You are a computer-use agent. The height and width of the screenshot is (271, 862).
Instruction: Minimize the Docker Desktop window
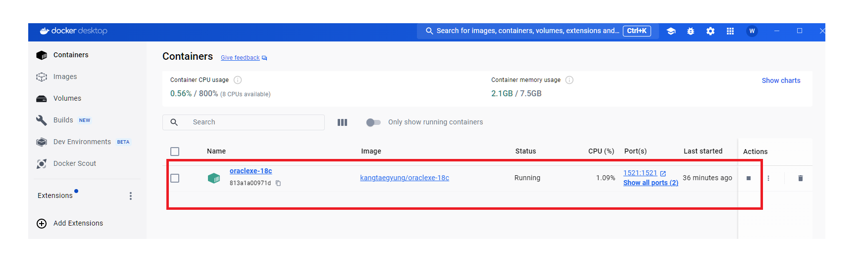pyautogui.click(x=777, y=31)
